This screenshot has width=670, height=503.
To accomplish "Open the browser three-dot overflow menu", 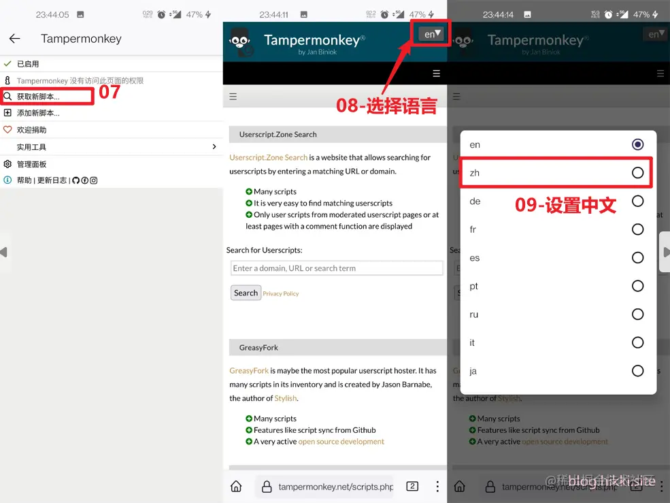I will [437, 486].
